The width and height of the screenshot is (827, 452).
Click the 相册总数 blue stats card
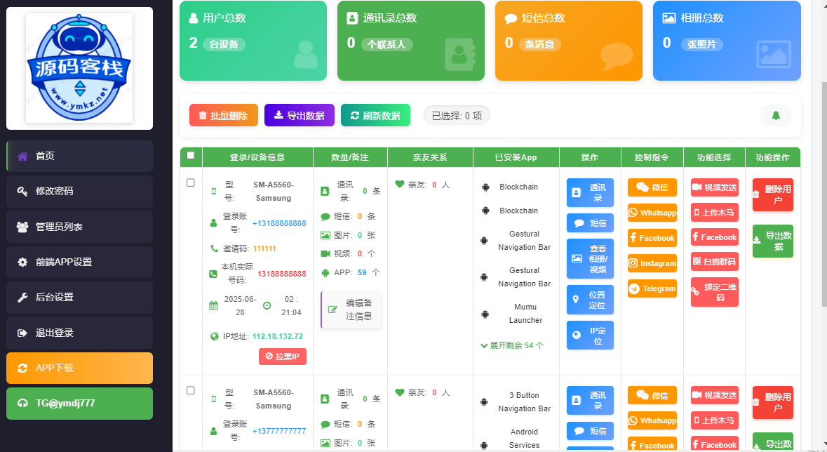[x=727, y=41]
